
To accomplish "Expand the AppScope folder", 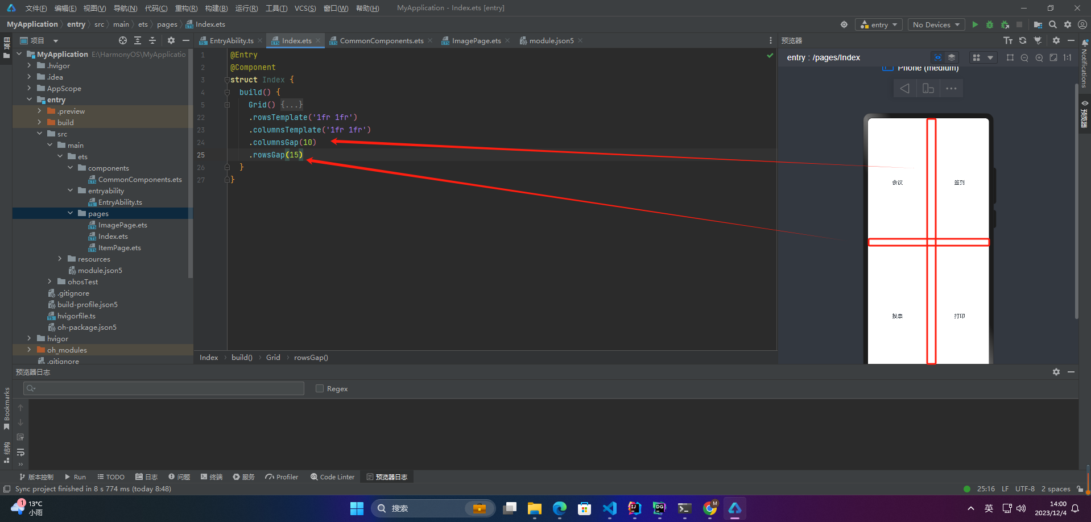I will 30,88.
